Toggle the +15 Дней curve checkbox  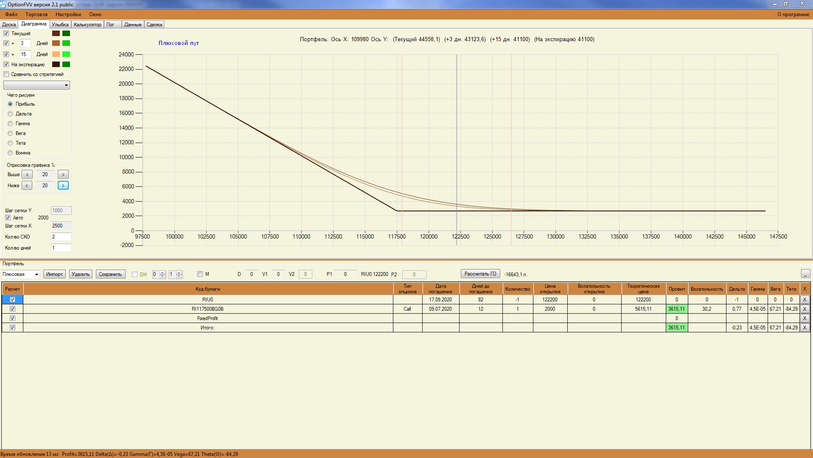[x=6, y=54]
